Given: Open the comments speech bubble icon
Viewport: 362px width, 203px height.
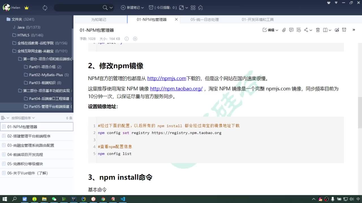Looking at the screenshot, I should (291, 30).
